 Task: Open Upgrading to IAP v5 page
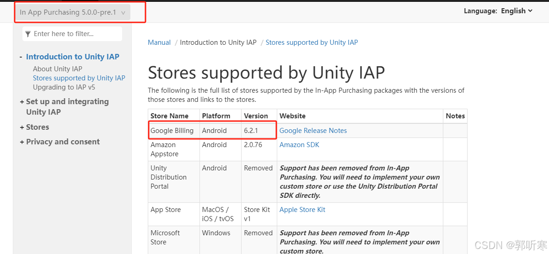pos(64,87)
